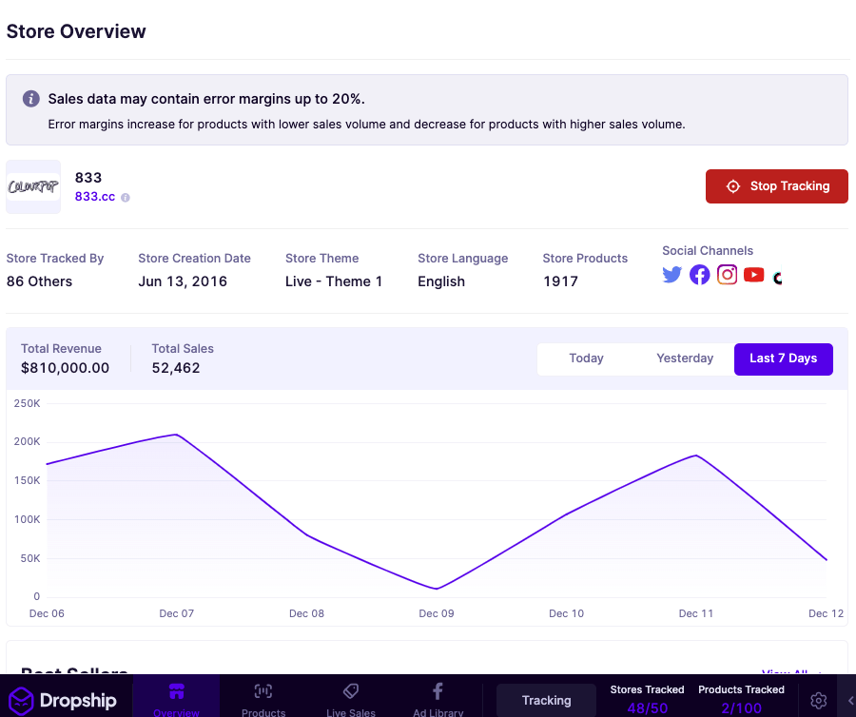Switch to the Products tab
The height and width of the screenshot is (717, 856).
263,700
